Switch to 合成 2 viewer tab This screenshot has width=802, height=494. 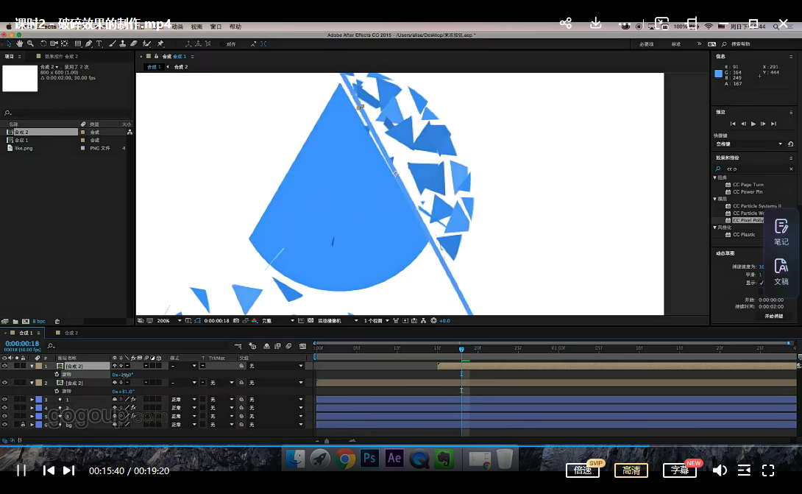tap(180, 67)
